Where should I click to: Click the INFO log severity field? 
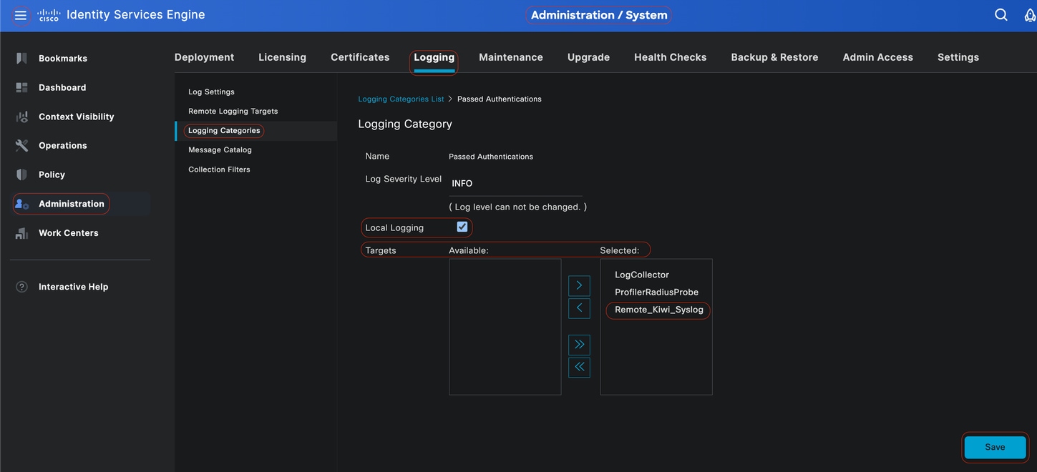(515, 184)
